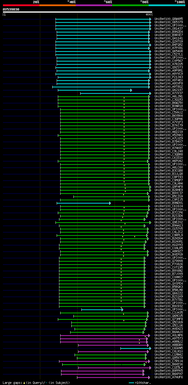Viewport: 188px width, 385px height.
Task: Select the UniRef100_A6PU42 label
Action: pos(169,161)
